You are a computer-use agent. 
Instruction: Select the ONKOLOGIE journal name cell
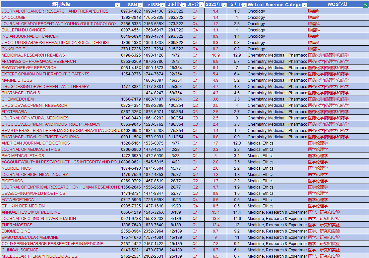tap(60, 49)
